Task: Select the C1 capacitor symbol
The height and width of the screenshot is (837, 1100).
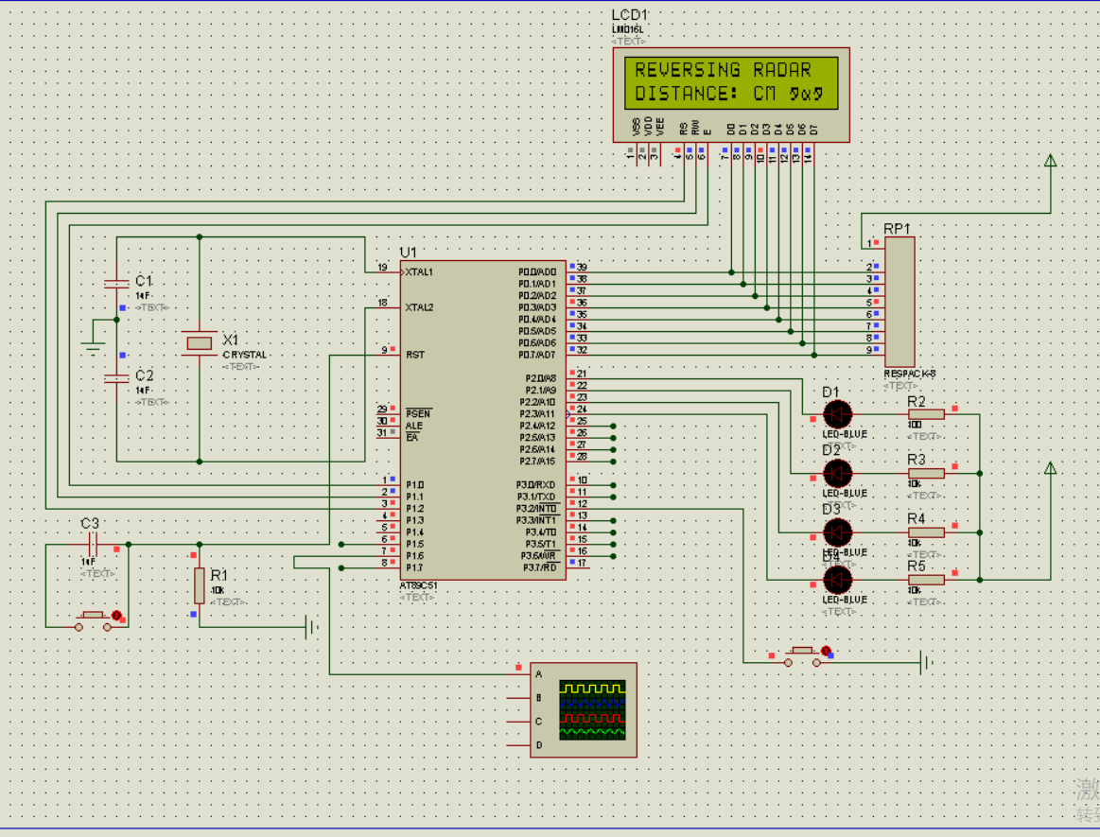Action: coord(116,284)
